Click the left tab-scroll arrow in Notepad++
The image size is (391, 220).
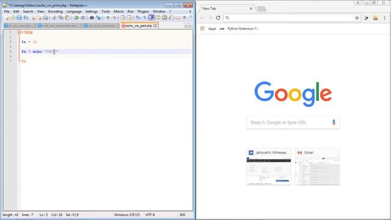pos(186,26)
